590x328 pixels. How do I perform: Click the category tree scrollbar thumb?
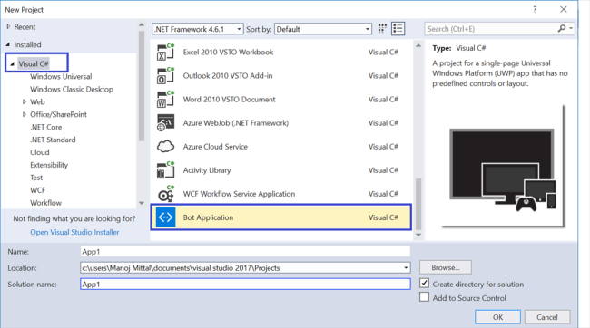(x=142, y=86)
